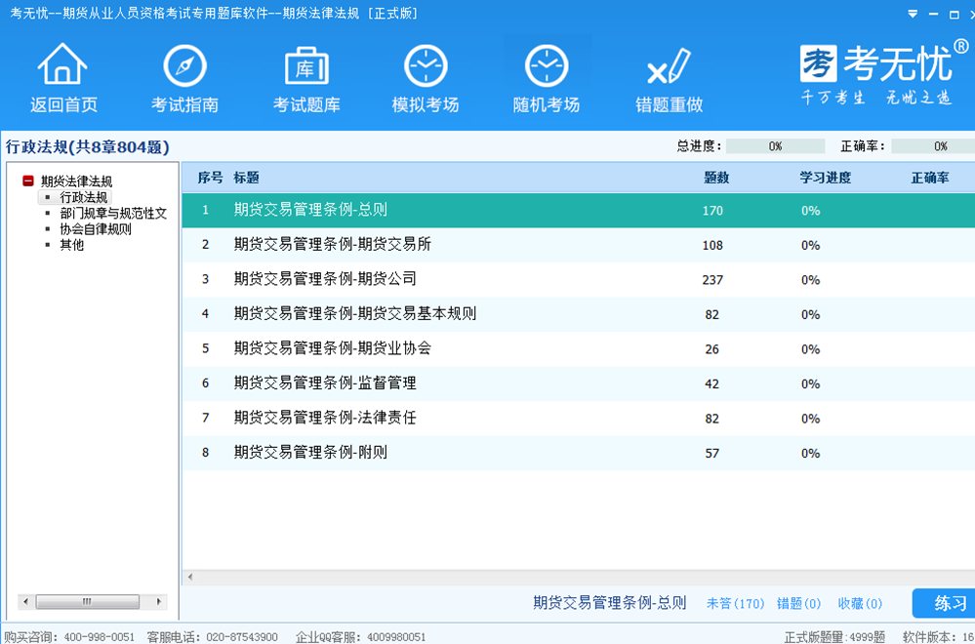This screenshot has height=644, width=975.
Task: Click the 学习进度 column header
Action: coord(825,178)
